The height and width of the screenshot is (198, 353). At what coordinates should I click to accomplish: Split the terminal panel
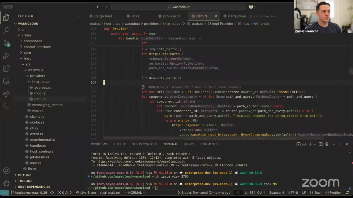coord(321,144)
